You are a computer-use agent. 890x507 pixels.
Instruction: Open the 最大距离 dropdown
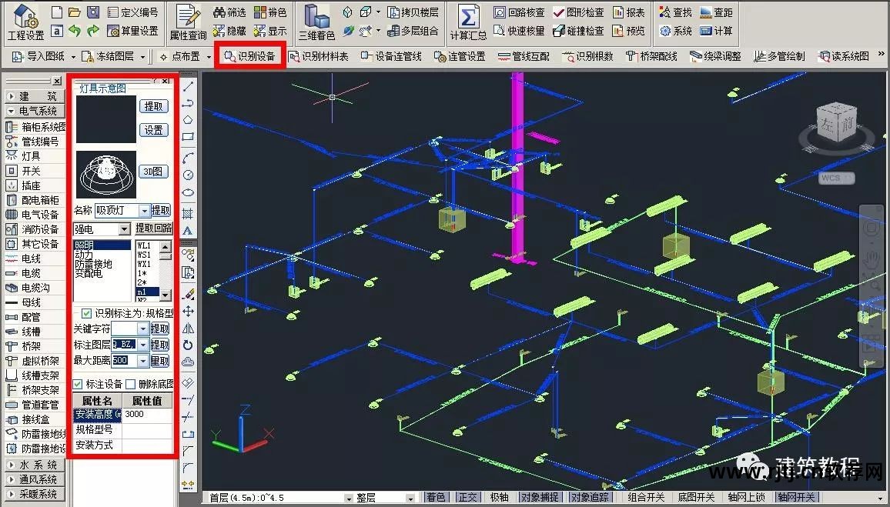coord(143,361)
